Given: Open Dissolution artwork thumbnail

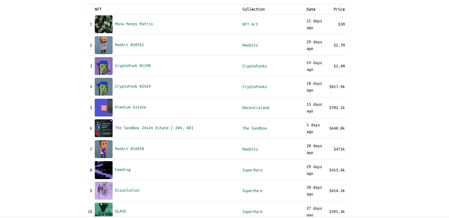Looking at the screenshot, I should point(104,191).
